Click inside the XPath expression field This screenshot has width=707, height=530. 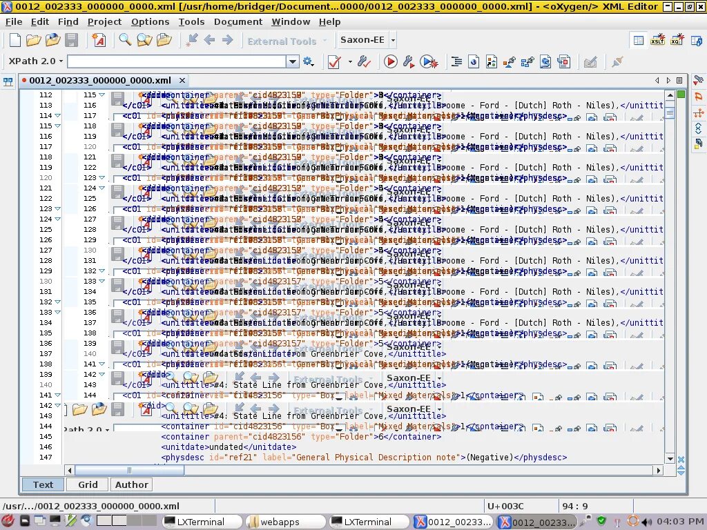(x=176, y=61)
